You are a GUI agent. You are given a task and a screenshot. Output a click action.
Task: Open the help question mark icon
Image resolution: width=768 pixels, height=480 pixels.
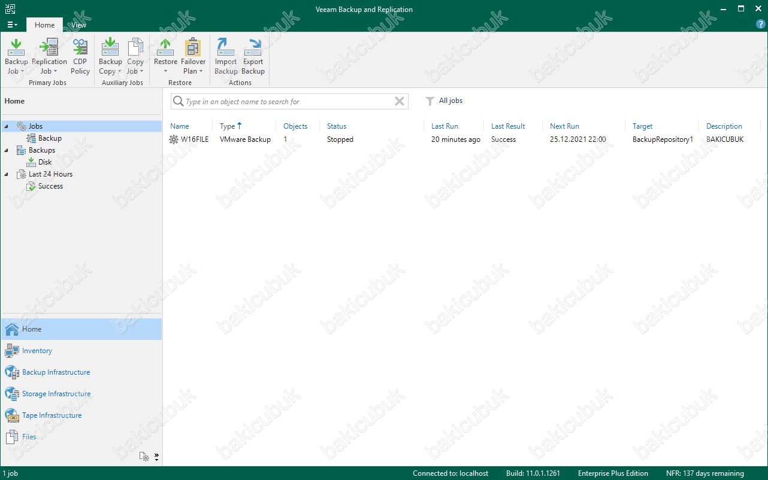tap(760, 24)
